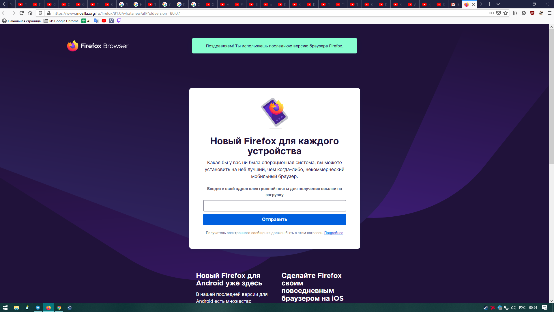This screenshot has width=554, height=312.
Task: Open tracking protection shield panel
Action: 40,13
